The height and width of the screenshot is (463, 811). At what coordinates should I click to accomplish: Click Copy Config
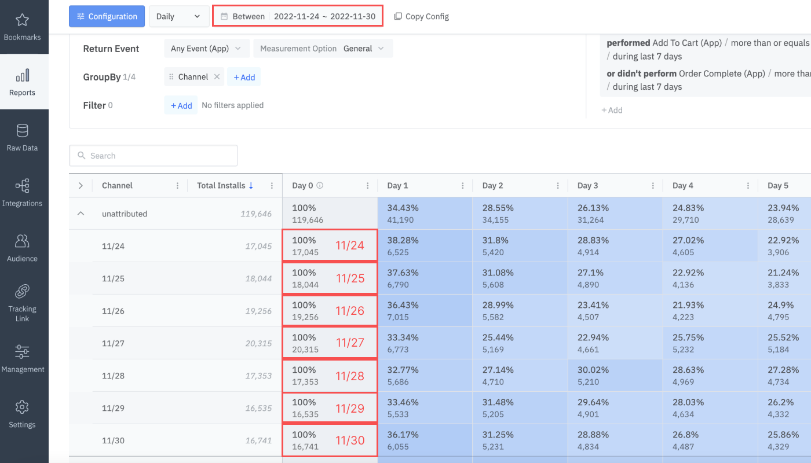[421, 17]
